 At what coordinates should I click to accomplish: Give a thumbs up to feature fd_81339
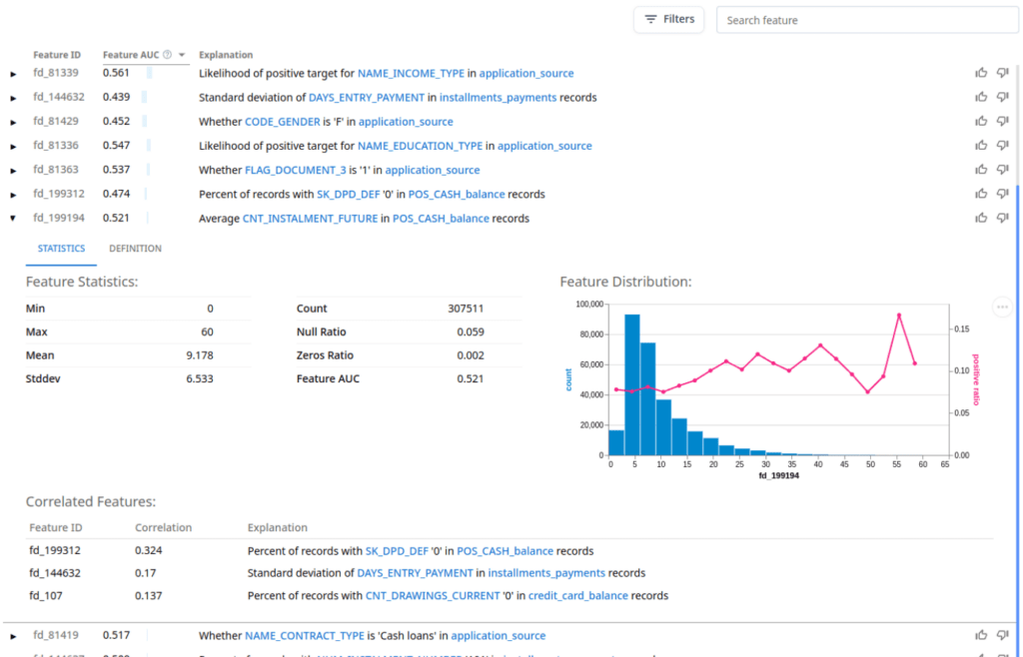[981, 72]
